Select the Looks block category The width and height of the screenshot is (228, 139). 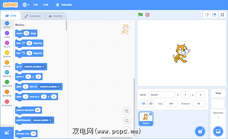[7, 35]
